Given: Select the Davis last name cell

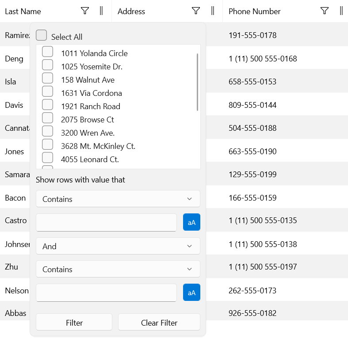Looking at the screenshot, I should coord(14,105).
